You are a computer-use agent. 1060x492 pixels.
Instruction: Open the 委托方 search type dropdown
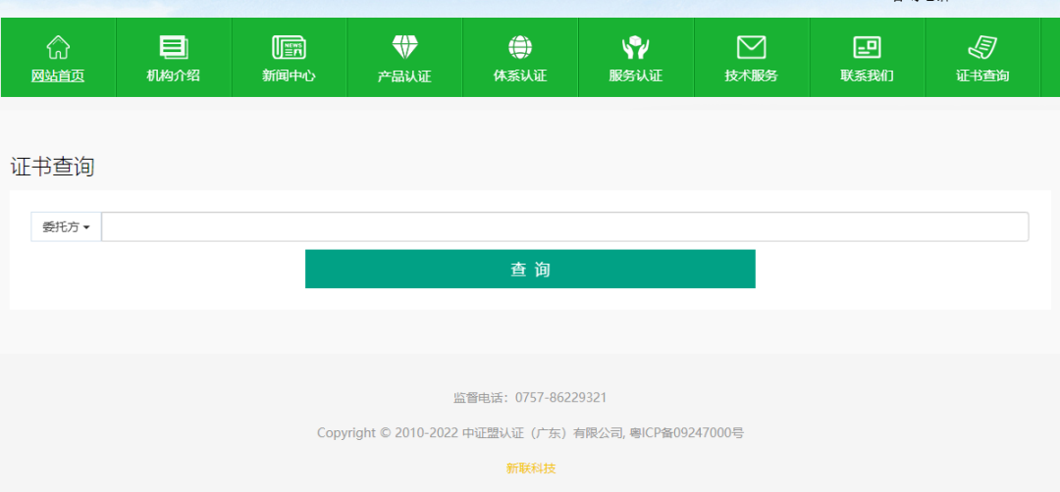pos(66,226)
